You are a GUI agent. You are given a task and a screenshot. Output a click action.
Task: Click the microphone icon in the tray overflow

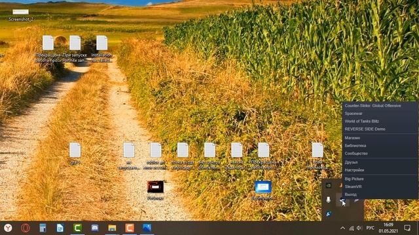(329, 200)
